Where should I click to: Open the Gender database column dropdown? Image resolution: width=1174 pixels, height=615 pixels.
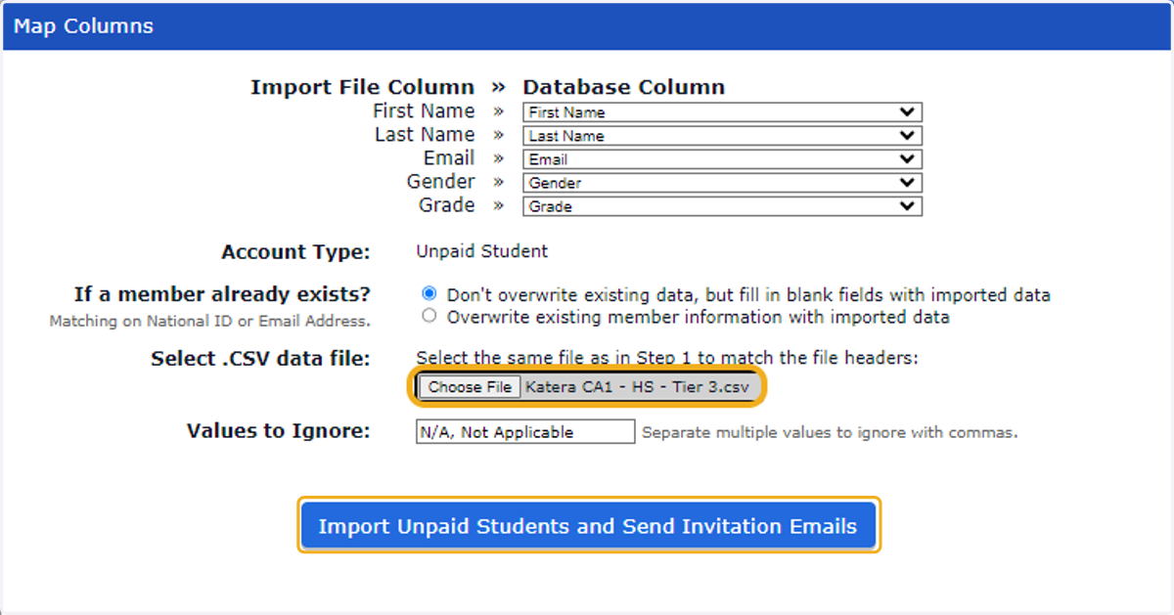[x=722, y=183]
